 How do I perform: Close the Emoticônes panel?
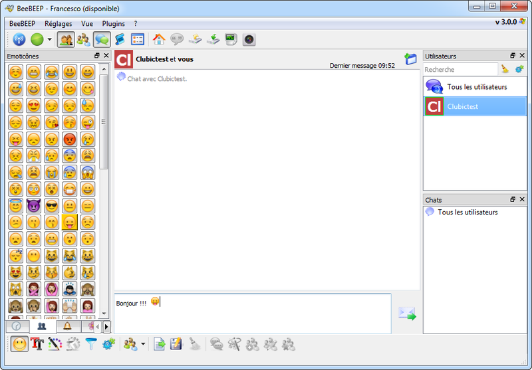[106, 56]
